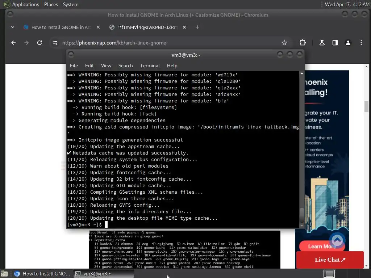Click the 'Initcpio image generation successful' line
The width and height of the screenshot is (371, 278).
[x=125, y=140]
